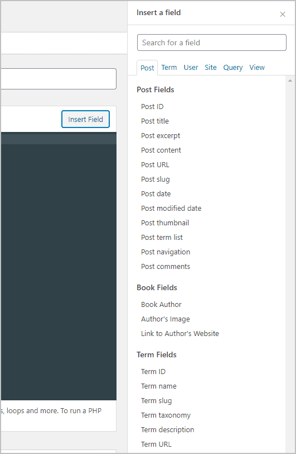Switch to the Query tab
296x454 pixels.
pyautogui.click(x=233, y=68)
